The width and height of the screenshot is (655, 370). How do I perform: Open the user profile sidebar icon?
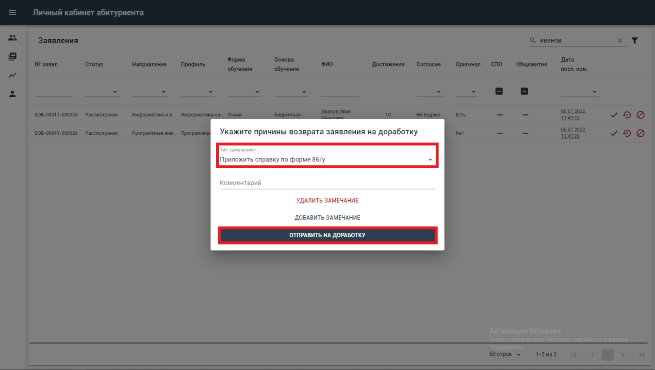click(x=13, y=94)
